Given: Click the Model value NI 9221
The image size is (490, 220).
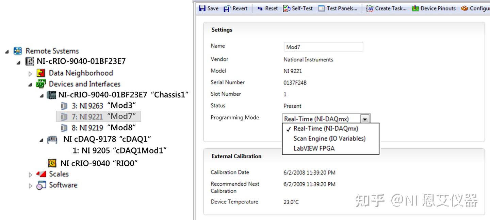Looking at the screenshot, I should (x=293, y=71).
